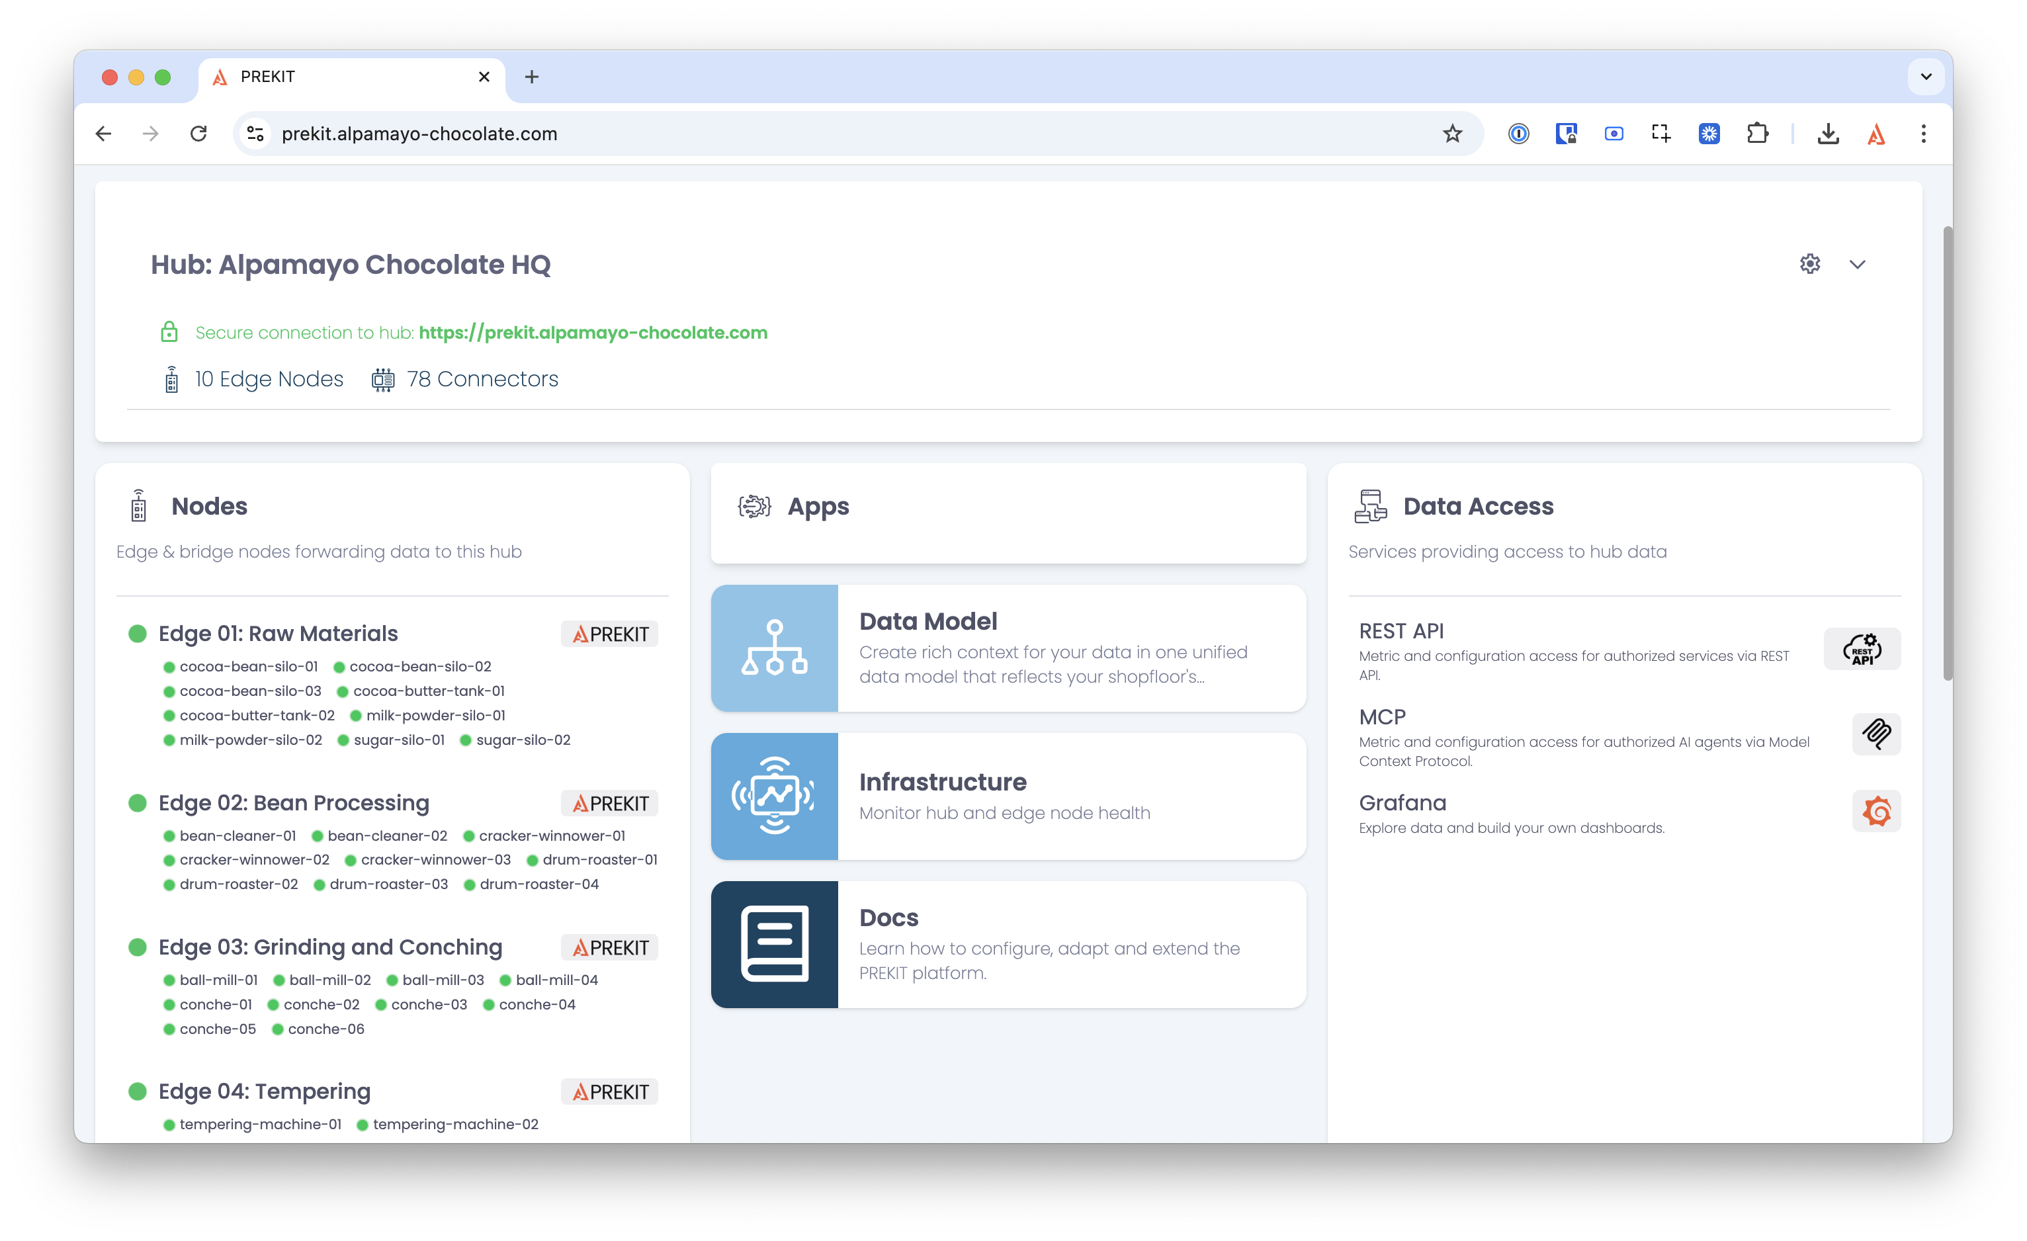Click the Data Model app icon
The image size is (2027, 1241).
click(774, 648)
